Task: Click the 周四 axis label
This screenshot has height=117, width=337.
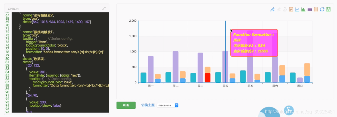Action: [x=225, y=86]
